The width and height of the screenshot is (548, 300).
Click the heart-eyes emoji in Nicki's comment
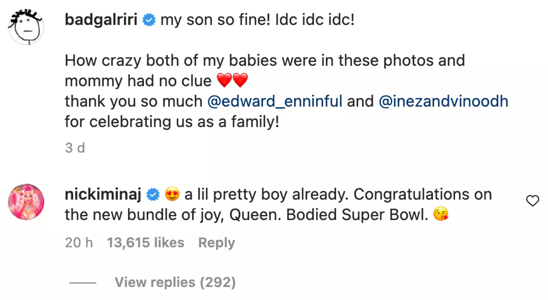tap(171, 194)
